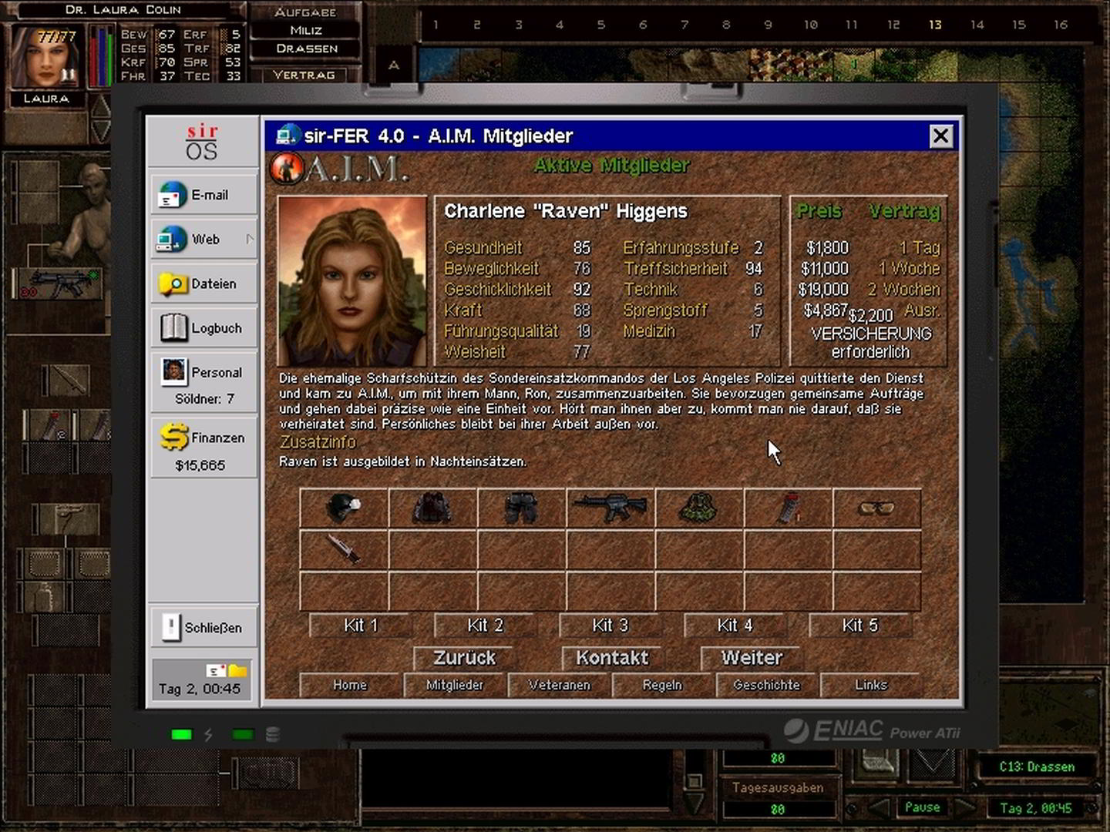Select Kit 1 equipment option
Screen dimensions: 1110x832
pos(361,626)
